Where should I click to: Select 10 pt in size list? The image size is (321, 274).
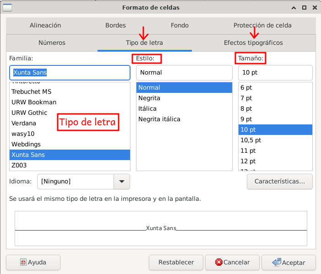coord(275,129)
